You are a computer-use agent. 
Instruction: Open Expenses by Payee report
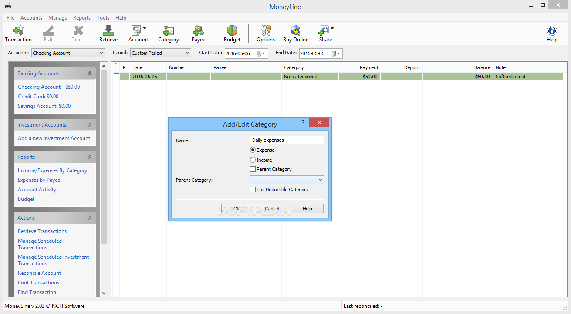39,180
